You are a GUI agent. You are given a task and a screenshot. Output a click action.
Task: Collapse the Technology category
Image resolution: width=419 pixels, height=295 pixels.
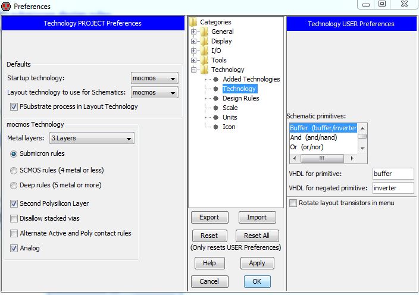194,70
